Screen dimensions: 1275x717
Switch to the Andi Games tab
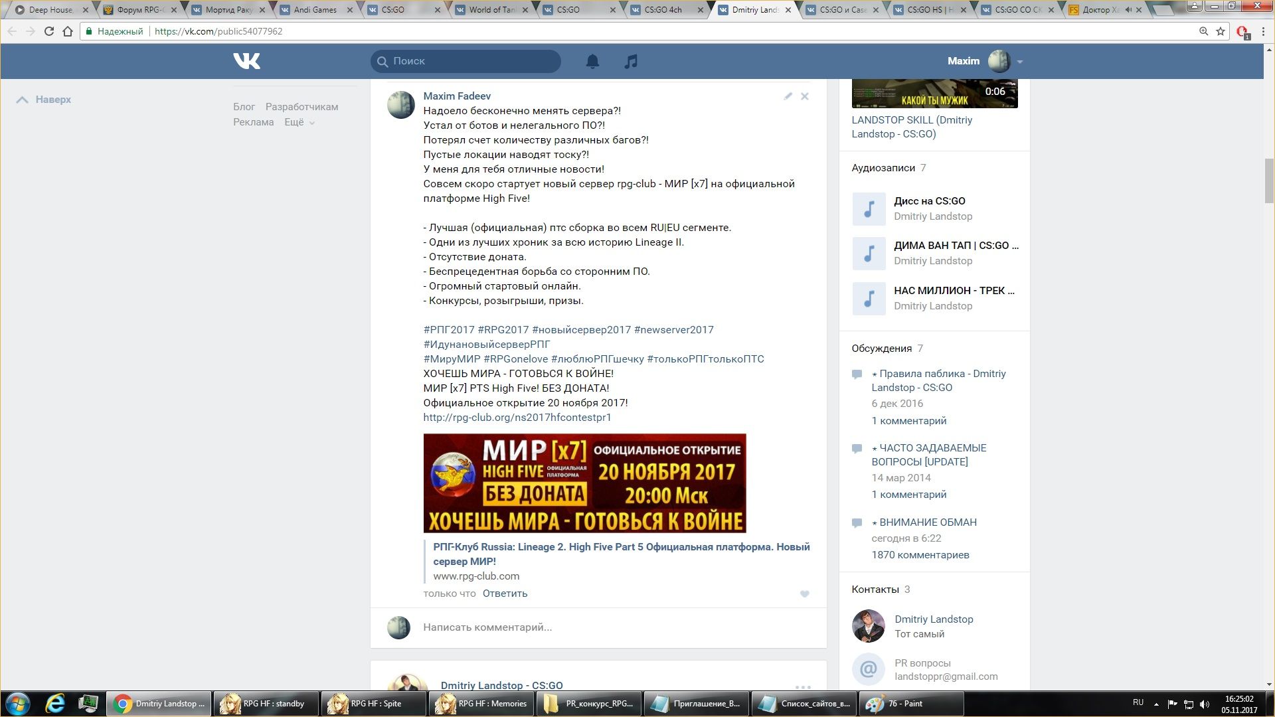(x=315, y=10)
